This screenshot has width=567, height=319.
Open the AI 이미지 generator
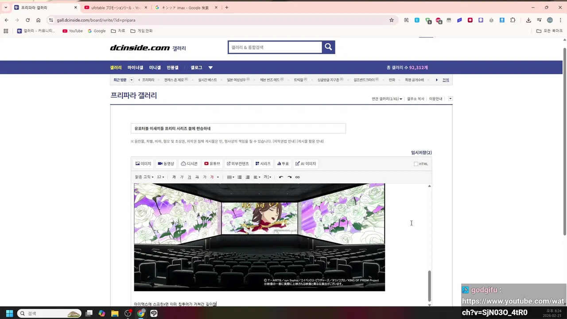(306, 163)
